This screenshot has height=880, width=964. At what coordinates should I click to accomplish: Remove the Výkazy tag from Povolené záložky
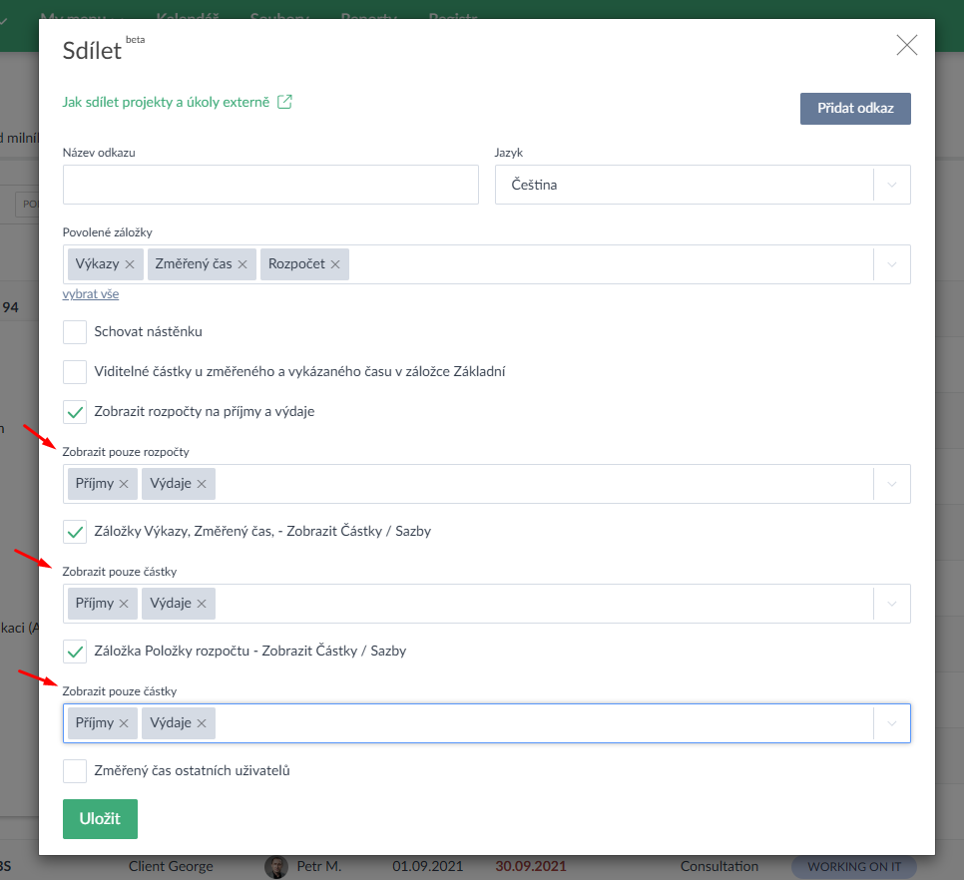[x=130, y=264]
